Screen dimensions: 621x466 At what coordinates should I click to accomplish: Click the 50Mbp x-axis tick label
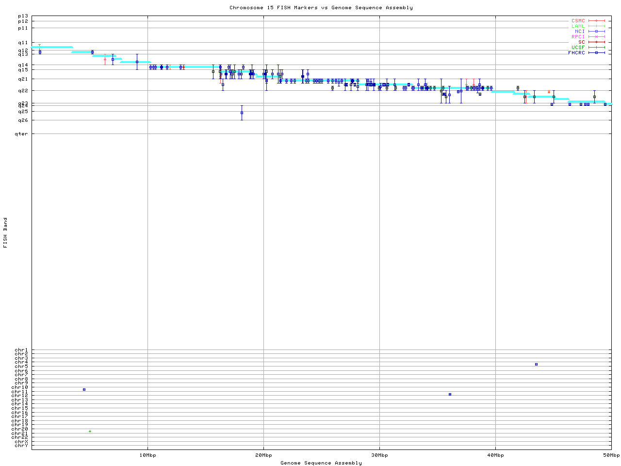611,455
